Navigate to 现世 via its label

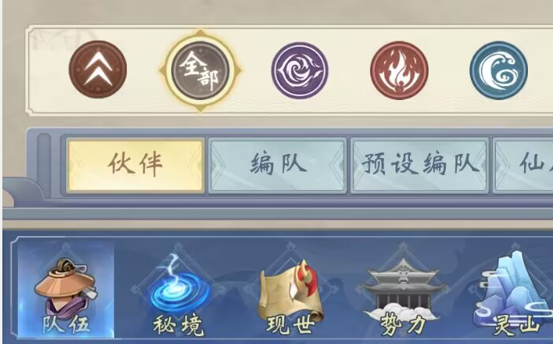click(290, 325)
